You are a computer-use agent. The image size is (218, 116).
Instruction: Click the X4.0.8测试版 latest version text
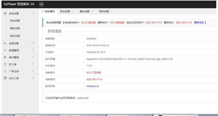117,23
